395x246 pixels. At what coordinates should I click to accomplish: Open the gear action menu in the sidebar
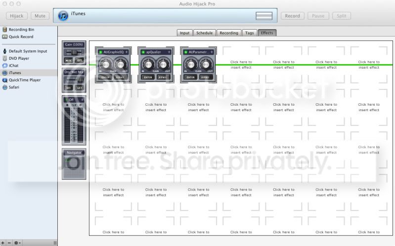point(17,243)
